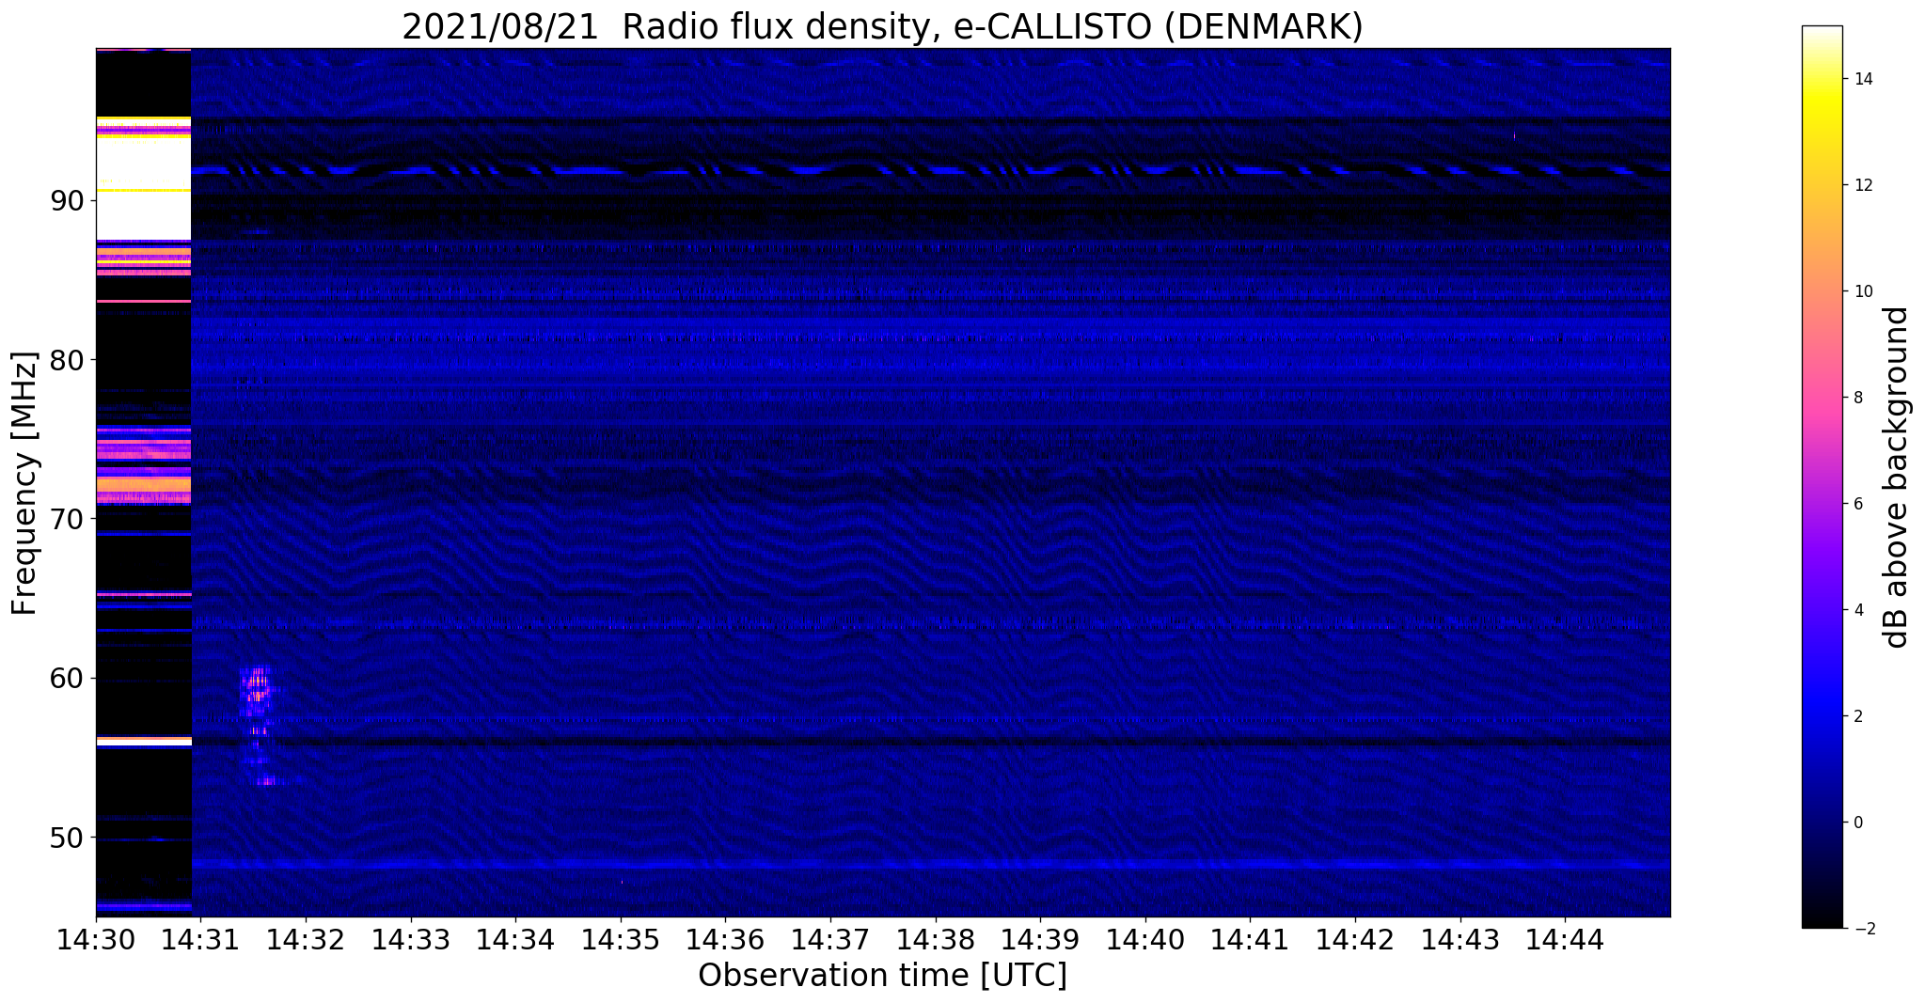This screenshot has width=1925, height=1003.
Task: Click the colorbar tick value 12
Action: tap(1862, 185)
